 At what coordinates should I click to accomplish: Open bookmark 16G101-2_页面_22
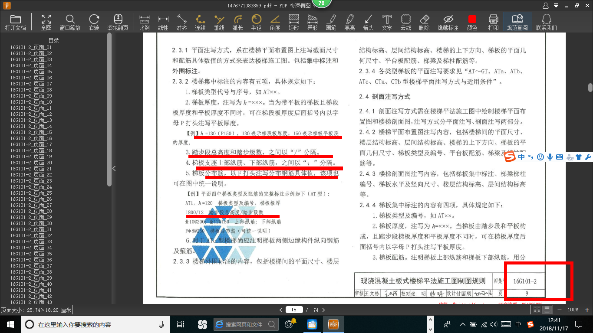point(31,175)
